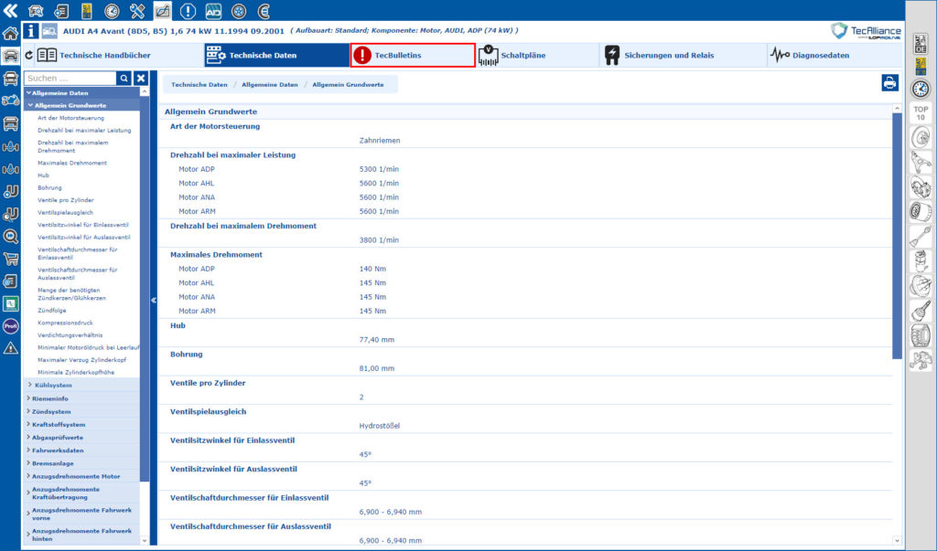Open the exclamation warning icon in top toolbar
Image resolution: width=937 pixels, height=551 pixels.
click(x=188, y=11)
